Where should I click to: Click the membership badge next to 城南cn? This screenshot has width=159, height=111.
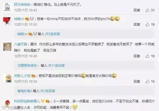tap(27, 19)
